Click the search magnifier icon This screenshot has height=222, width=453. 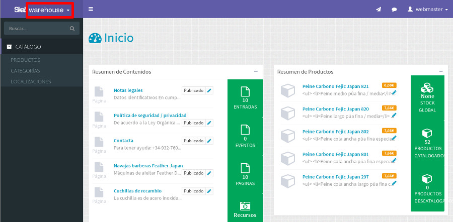click(x=72, y=29)
